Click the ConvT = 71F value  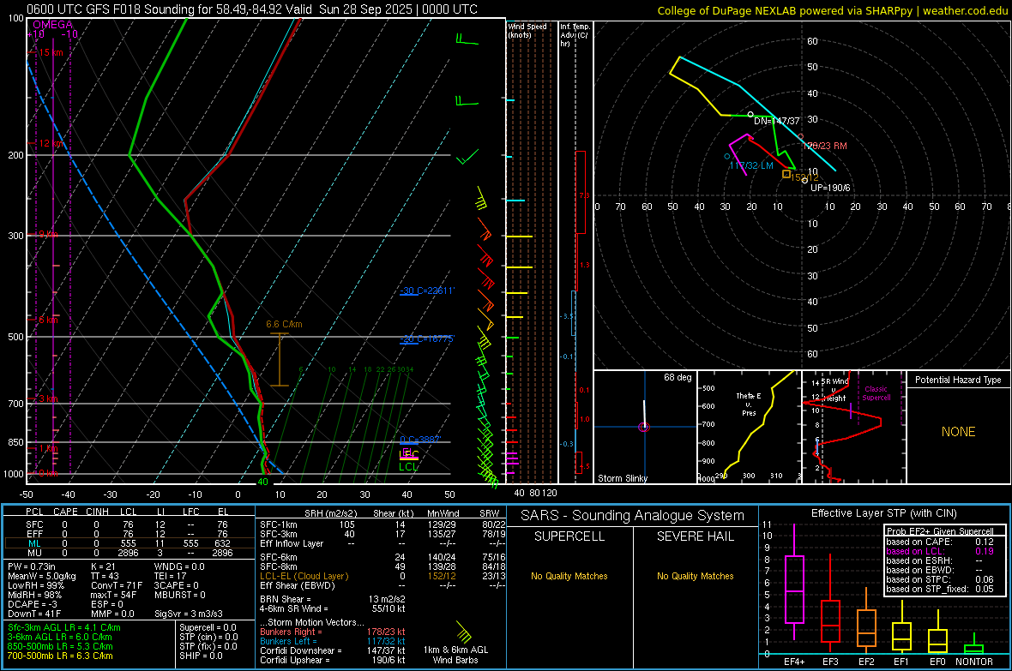point(117,586)
